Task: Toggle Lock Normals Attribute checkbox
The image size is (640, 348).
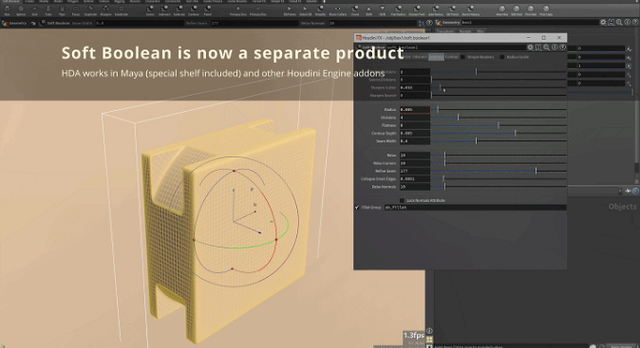Action: [x=402, y=200]
